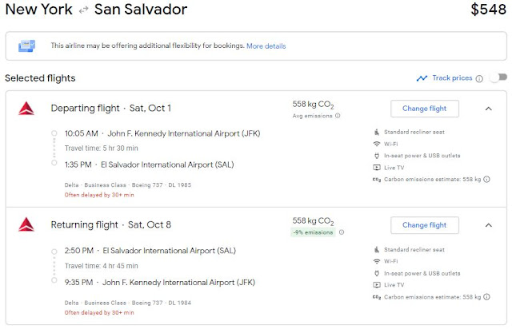
Task: Click the Departing flight Sat, Oct 1 header
Action: pyautogui.click(x=111, y=108)
